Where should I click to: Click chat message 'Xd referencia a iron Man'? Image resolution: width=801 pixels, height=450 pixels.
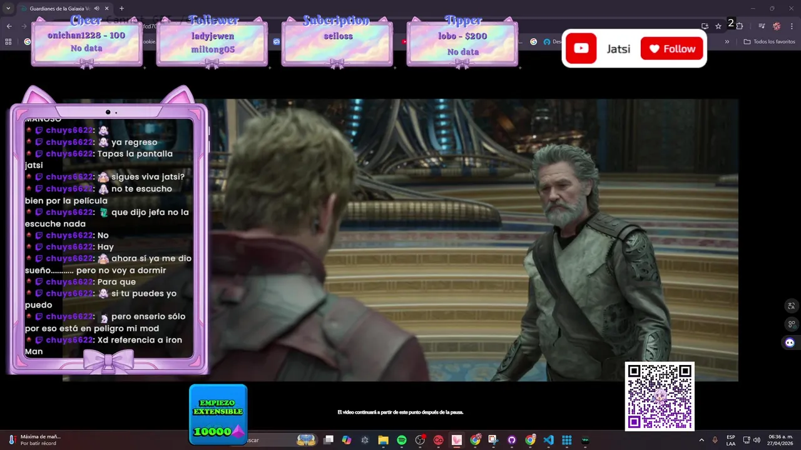pos(104,346)
